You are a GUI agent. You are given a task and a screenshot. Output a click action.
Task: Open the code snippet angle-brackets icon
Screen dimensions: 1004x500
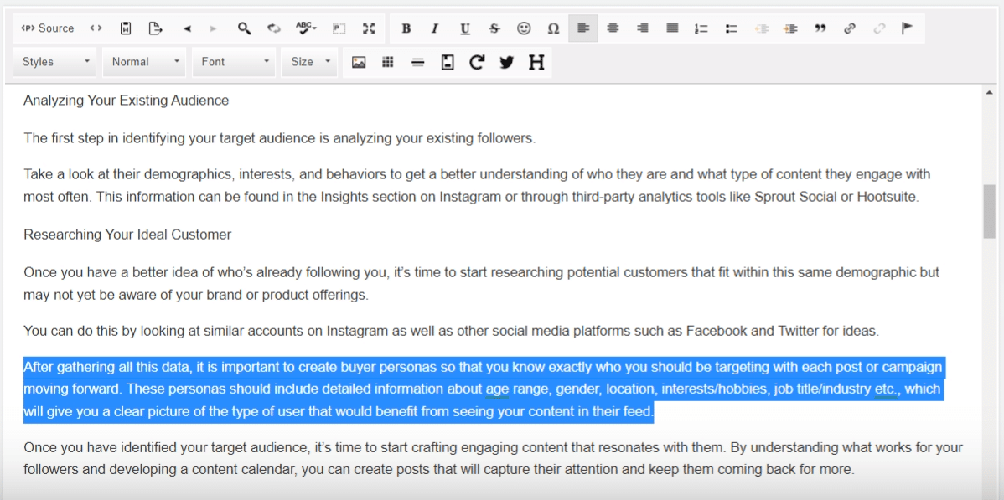96,28
